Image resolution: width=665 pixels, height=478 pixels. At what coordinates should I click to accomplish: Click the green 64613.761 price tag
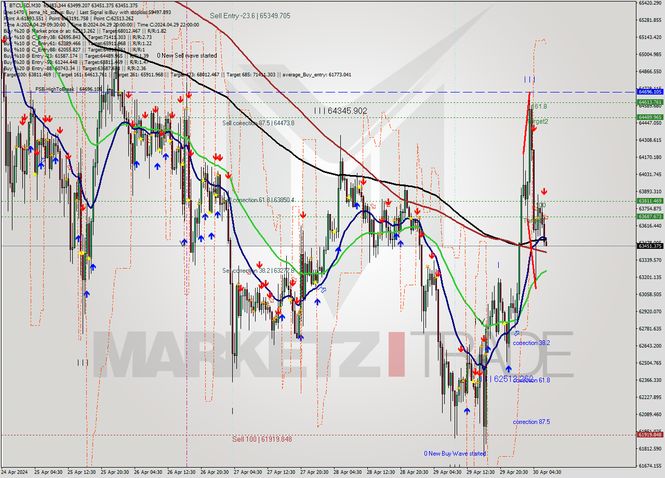coord(650,102)
